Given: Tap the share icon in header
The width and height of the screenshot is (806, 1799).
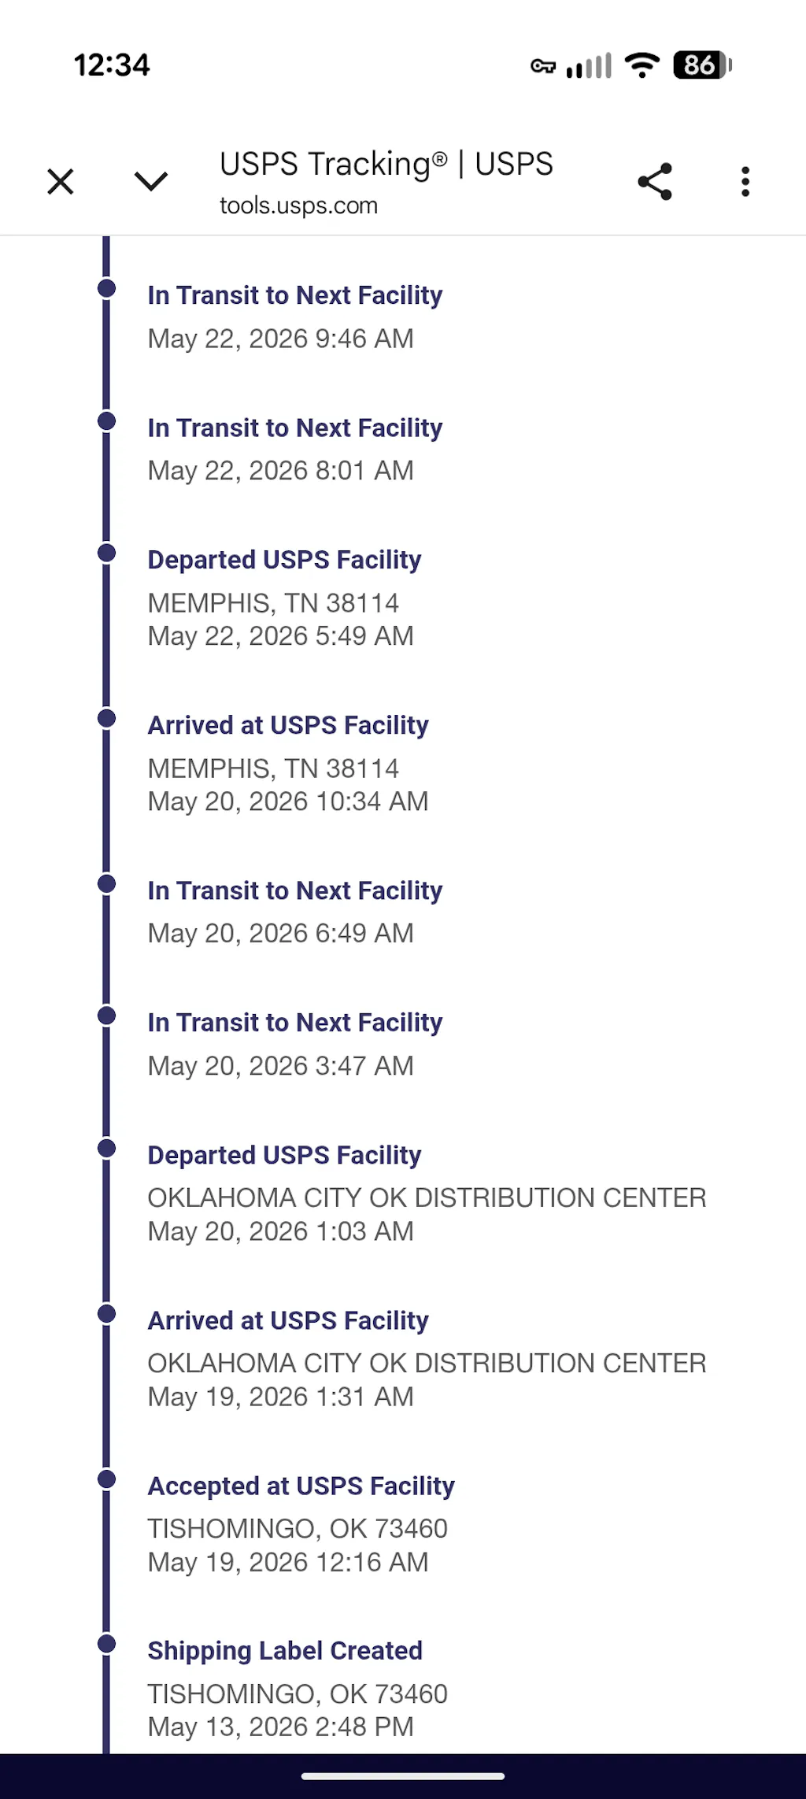Looking at the screenshot, I should click(x=655, y=182).
